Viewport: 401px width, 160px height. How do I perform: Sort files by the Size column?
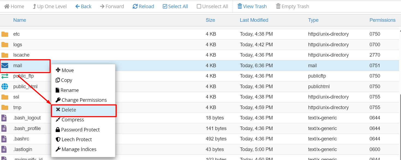210,20
